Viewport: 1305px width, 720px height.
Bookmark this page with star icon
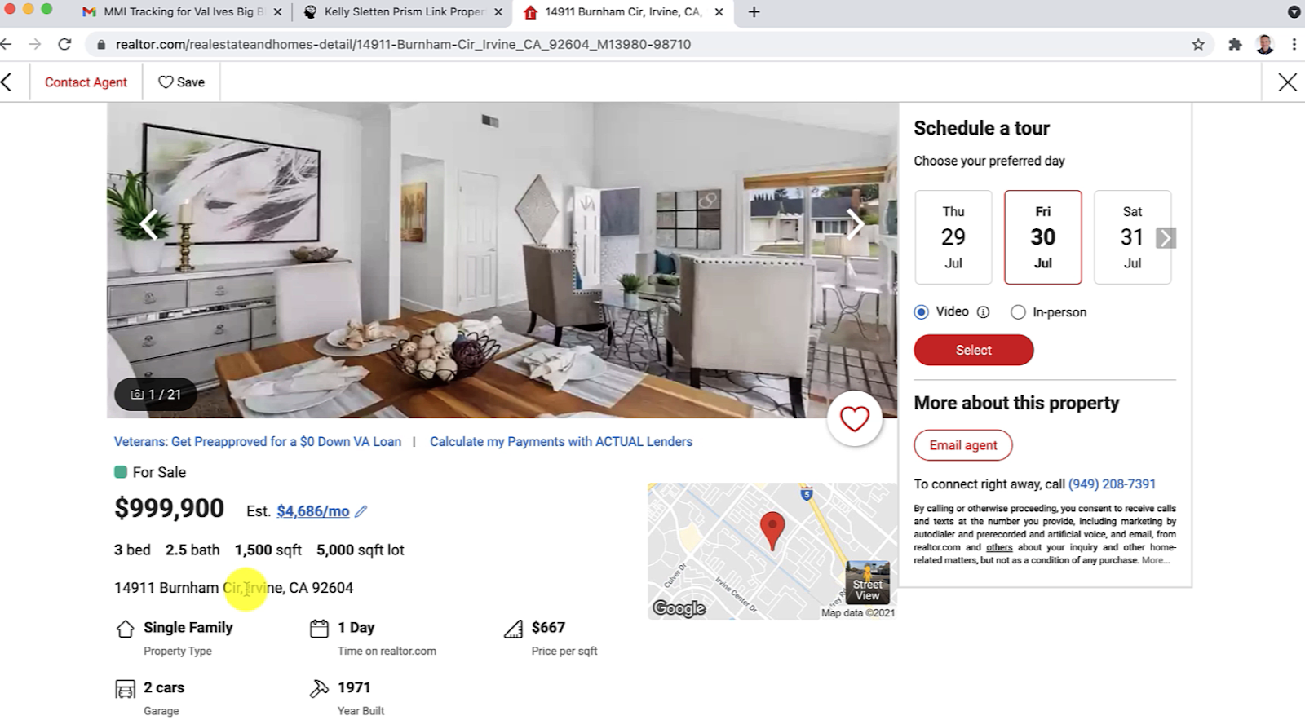[1198, 44]
